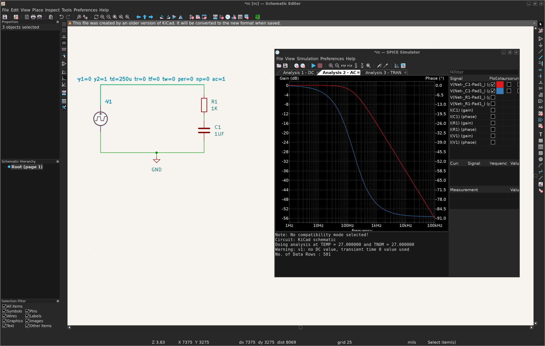The image size is (545, 346).
Task: Open the Preferences menu in the SPICE Simulator
Action: coord(332,59)
